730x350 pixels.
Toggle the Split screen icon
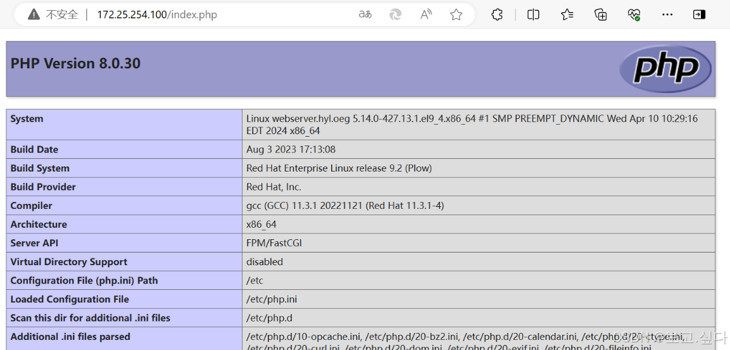point(533,15)
